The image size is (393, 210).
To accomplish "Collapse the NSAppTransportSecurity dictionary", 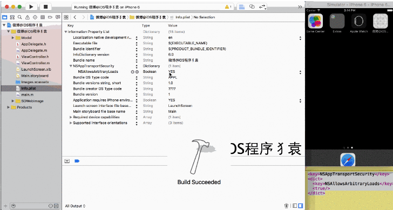I will [x=71, y=66].
